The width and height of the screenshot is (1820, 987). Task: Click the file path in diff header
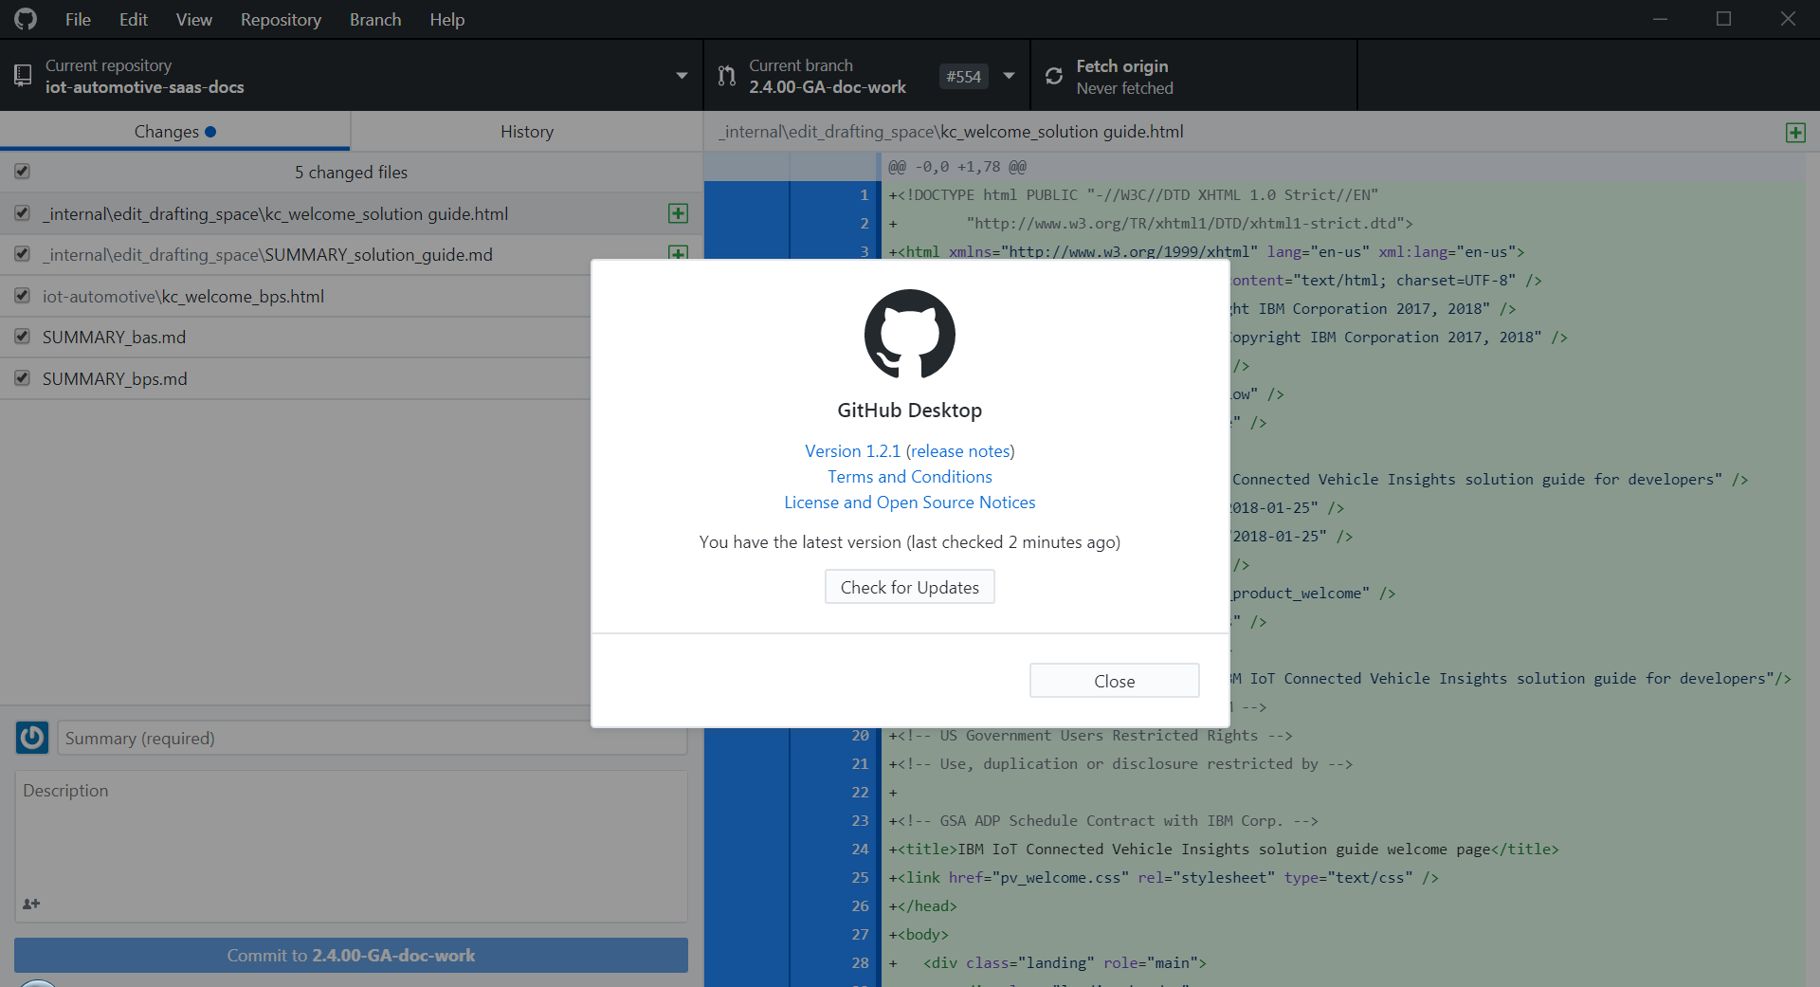tap(951, 132)
